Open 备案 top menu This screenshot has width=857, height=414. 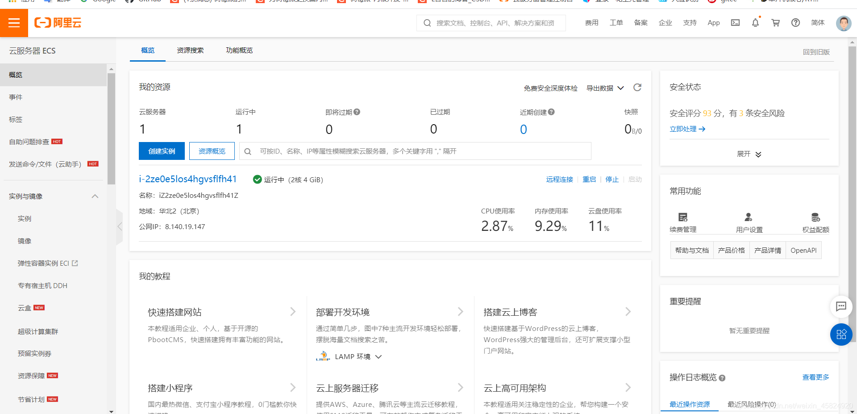pos(641,23)
